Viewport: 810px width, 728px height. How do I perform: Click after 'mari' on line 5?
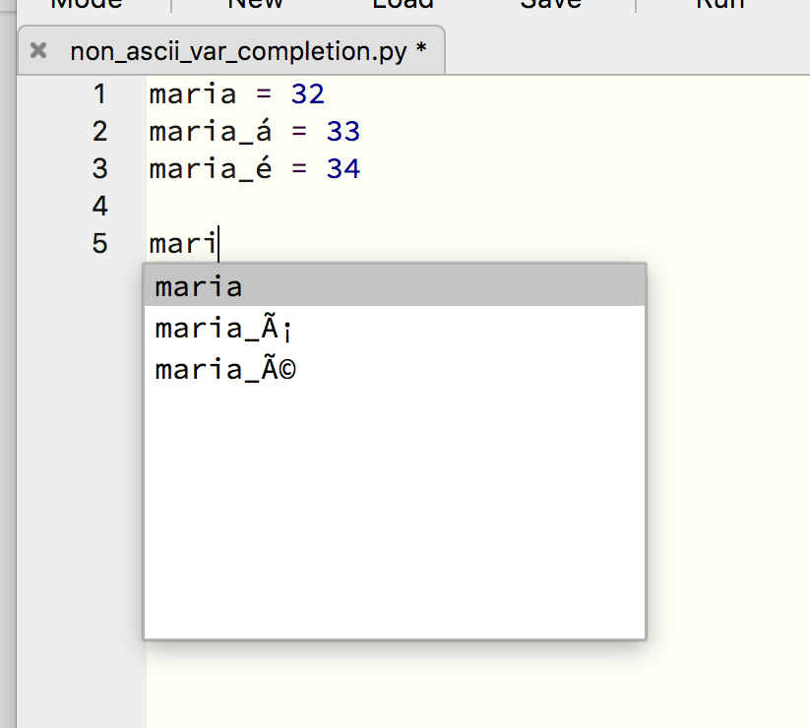[218, 243]
